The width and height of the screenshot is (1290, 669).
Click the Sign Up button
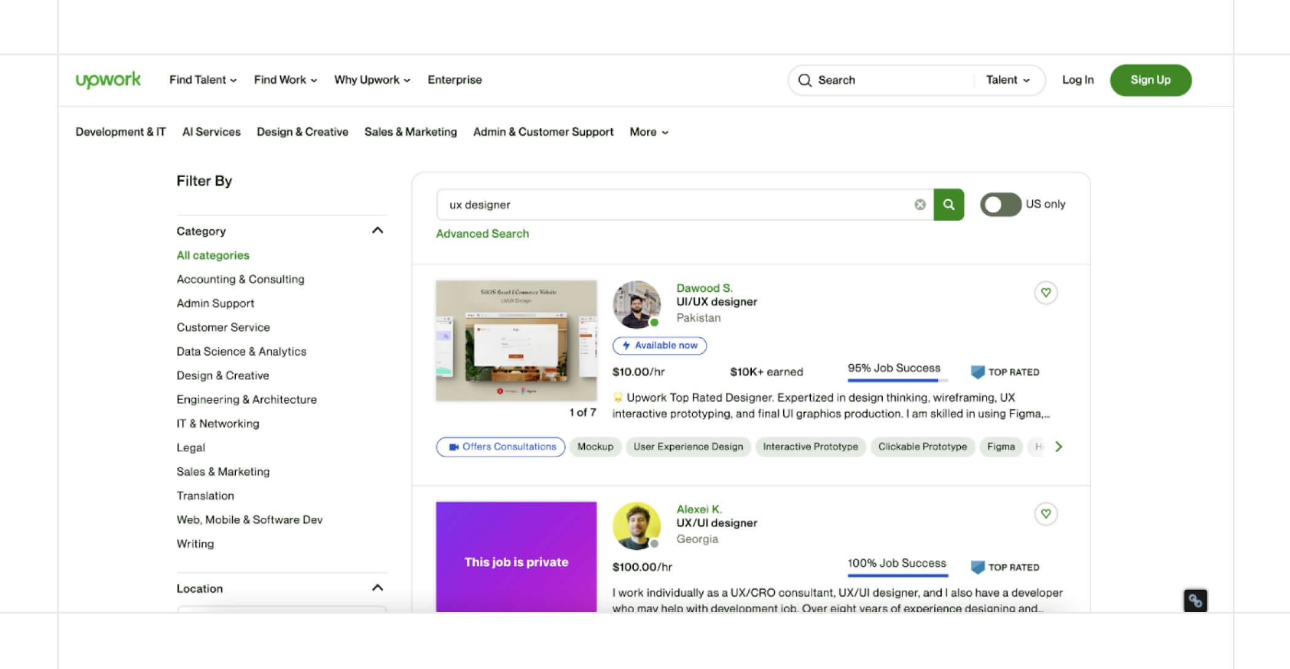pos(1151,80)
